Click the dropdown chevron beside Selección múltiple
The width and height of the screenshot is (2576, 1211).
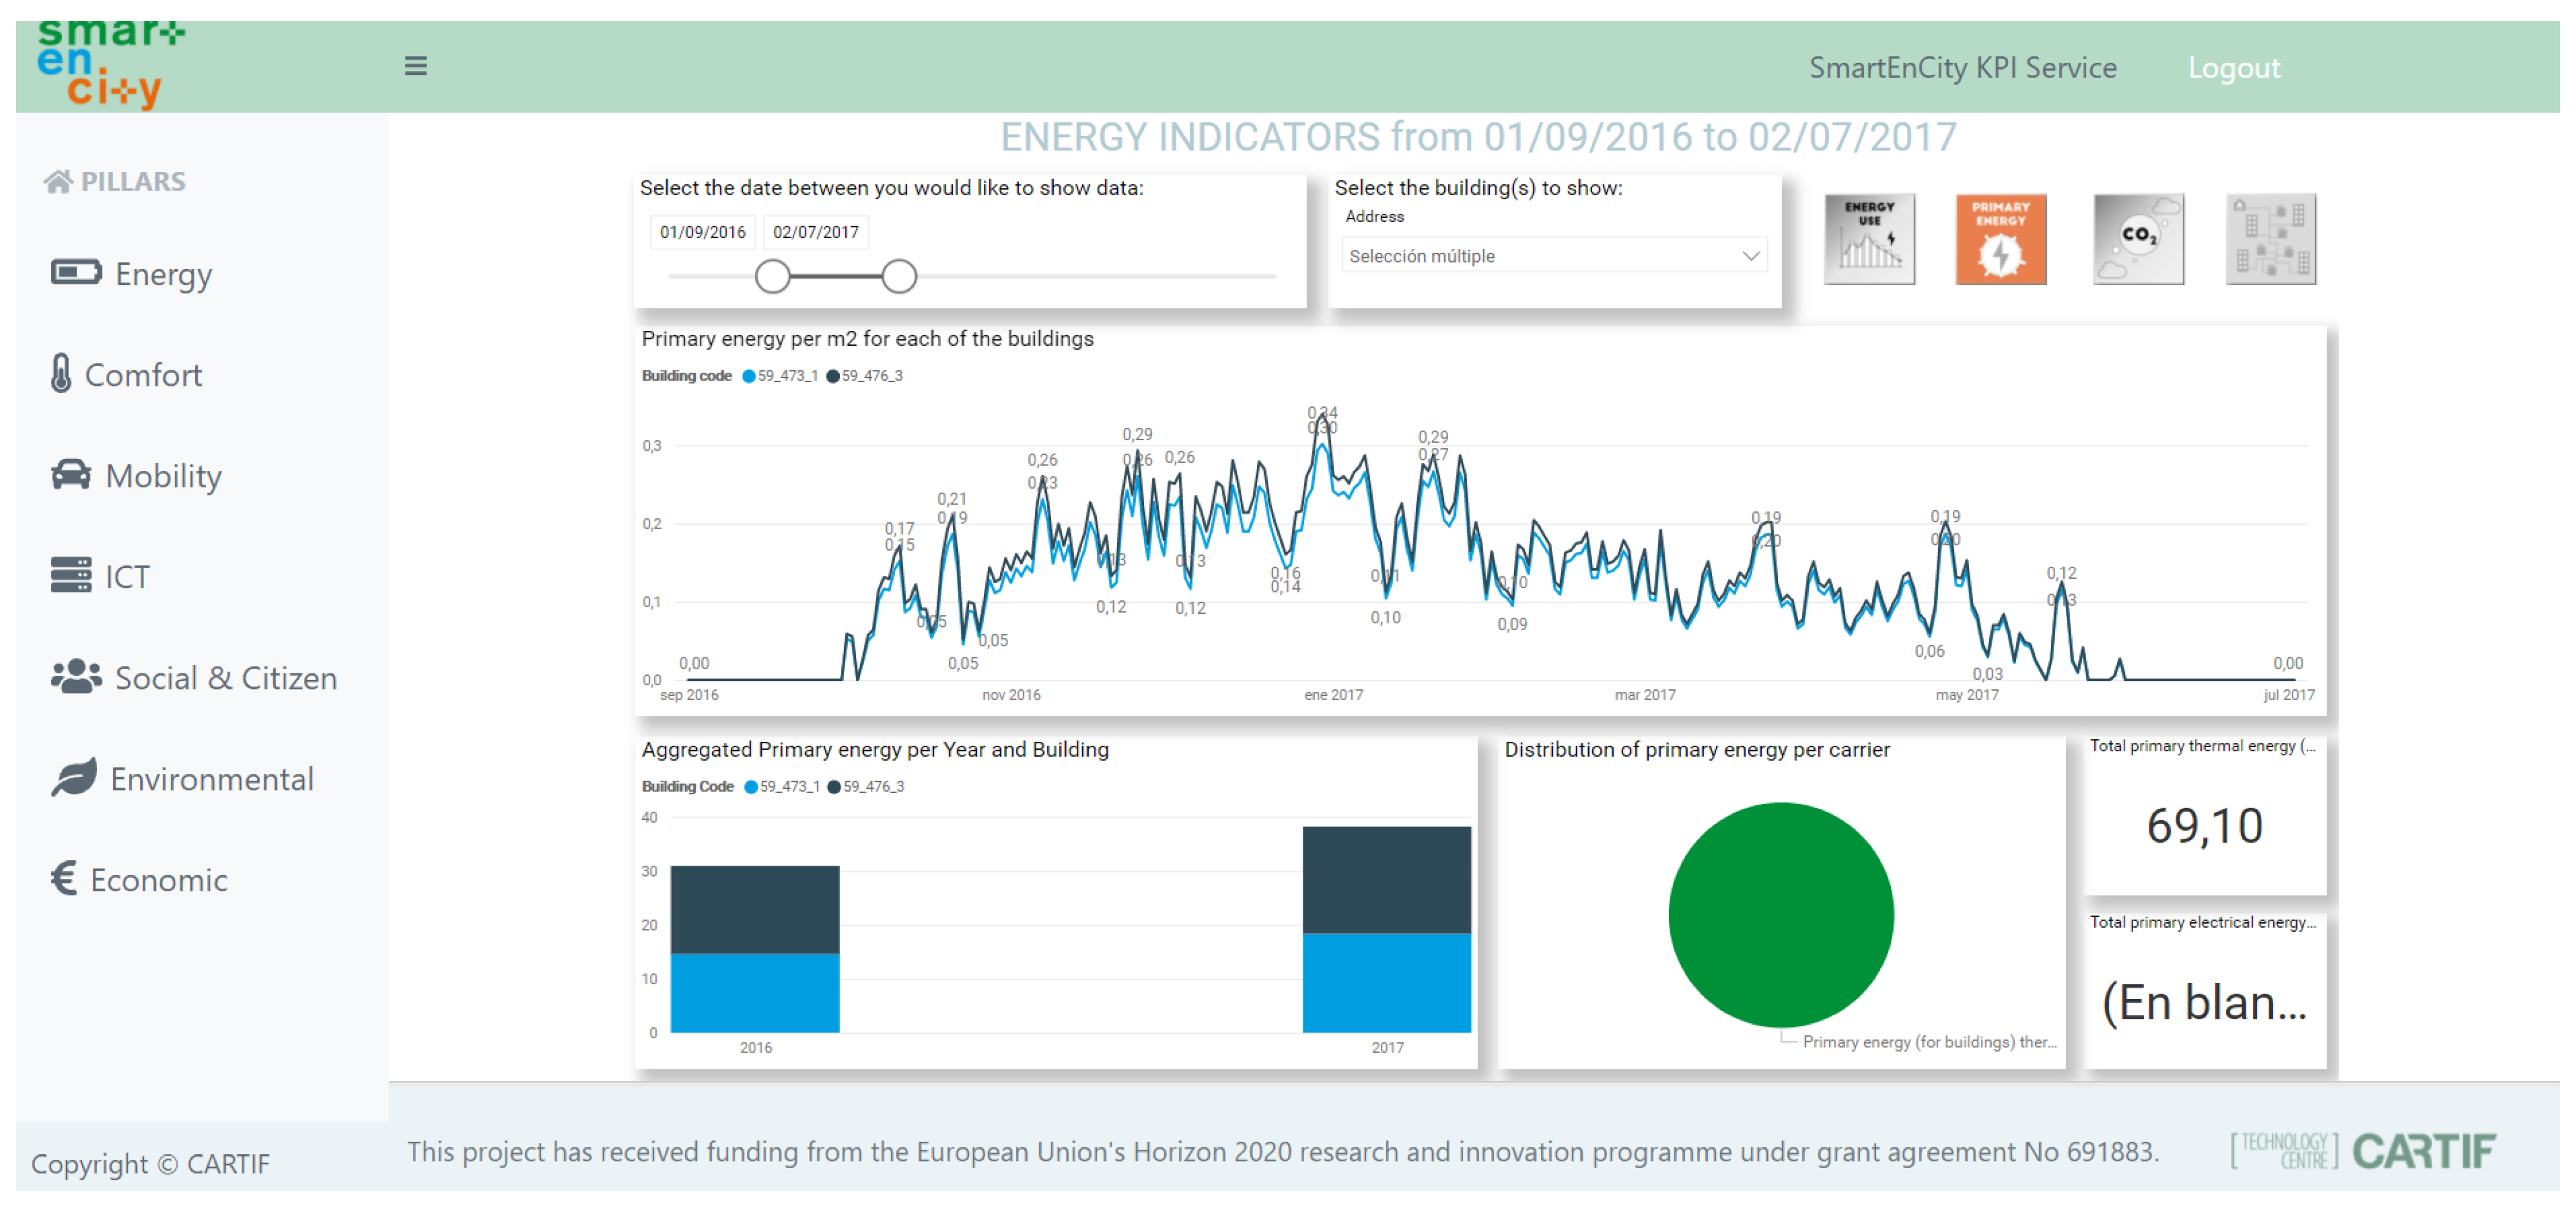coord(1750,255)
